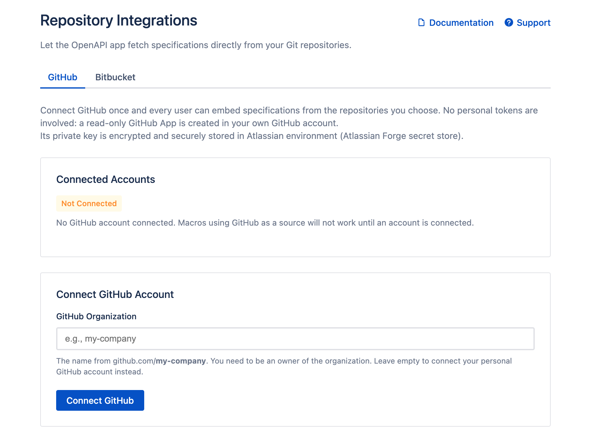Click the Documentation page icon
603x441 pixels.
[x=421, y=23]
